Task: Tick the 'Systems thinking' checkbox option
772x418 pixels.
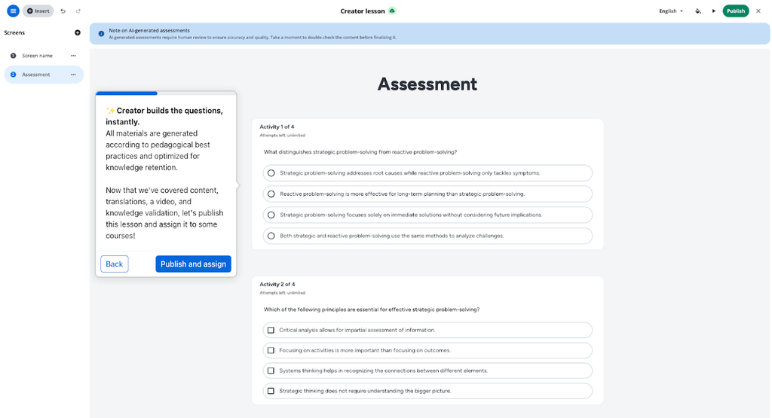Action: tap(271, 371)
